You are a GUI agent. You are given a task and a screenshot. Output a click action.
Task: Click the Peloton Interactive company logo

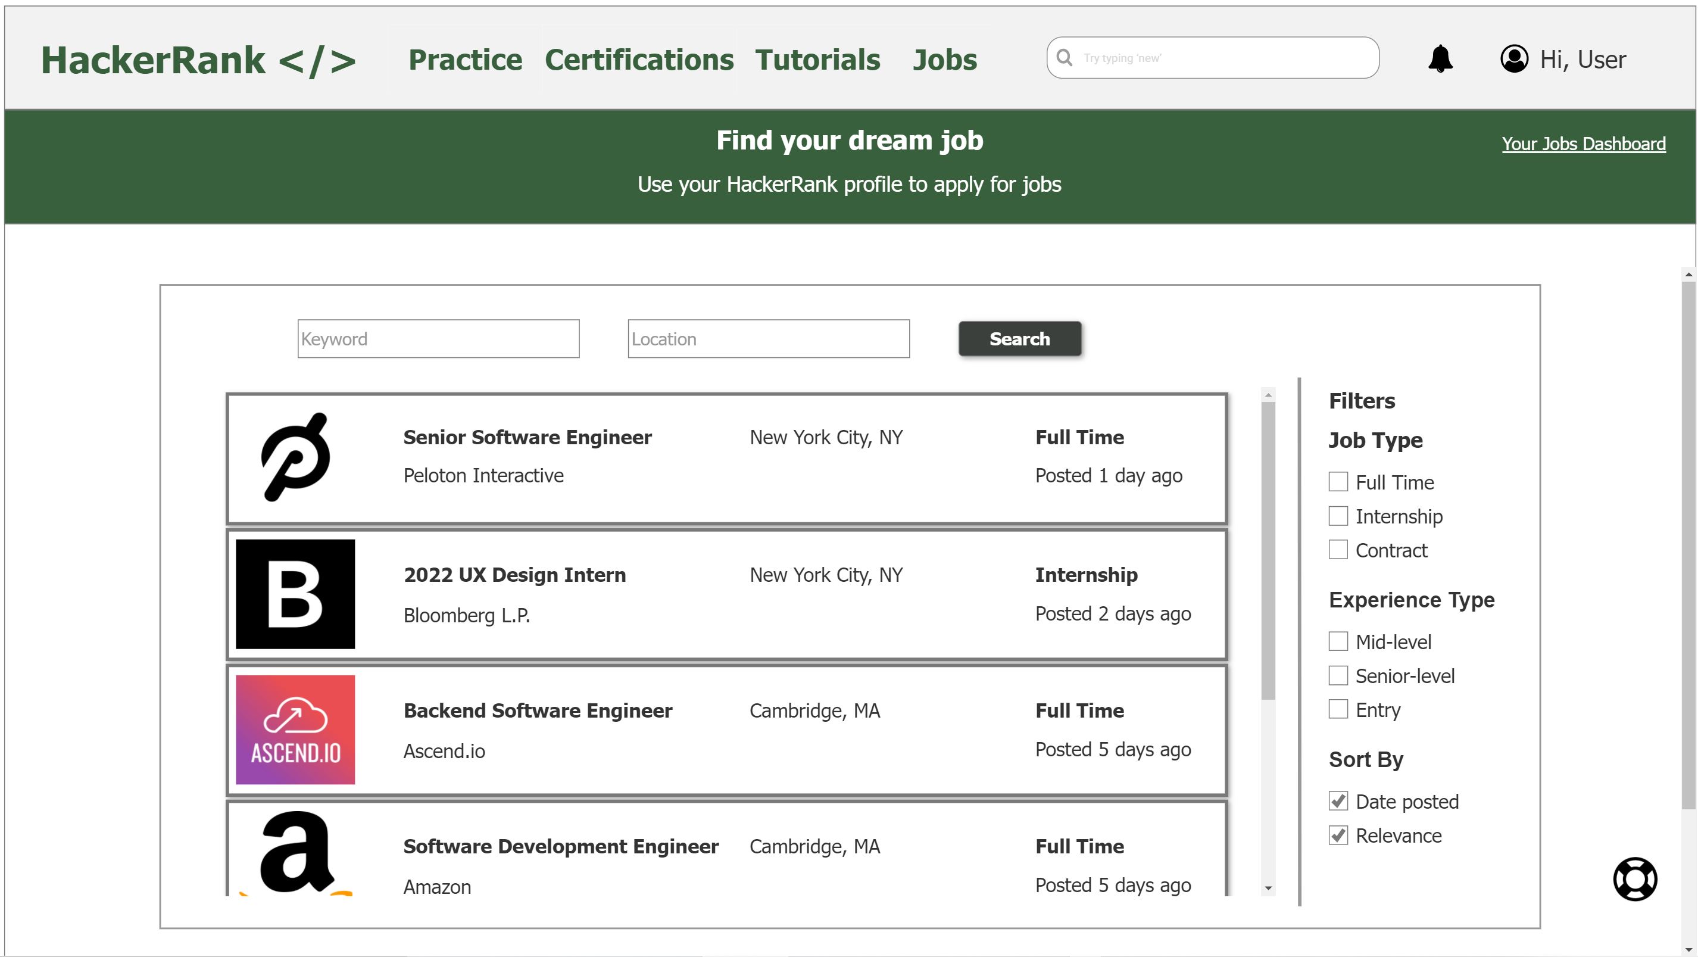coord(295,458)
